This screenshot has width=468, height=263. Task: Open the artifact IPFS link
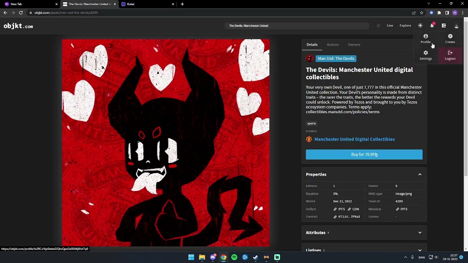pos(339,209)
